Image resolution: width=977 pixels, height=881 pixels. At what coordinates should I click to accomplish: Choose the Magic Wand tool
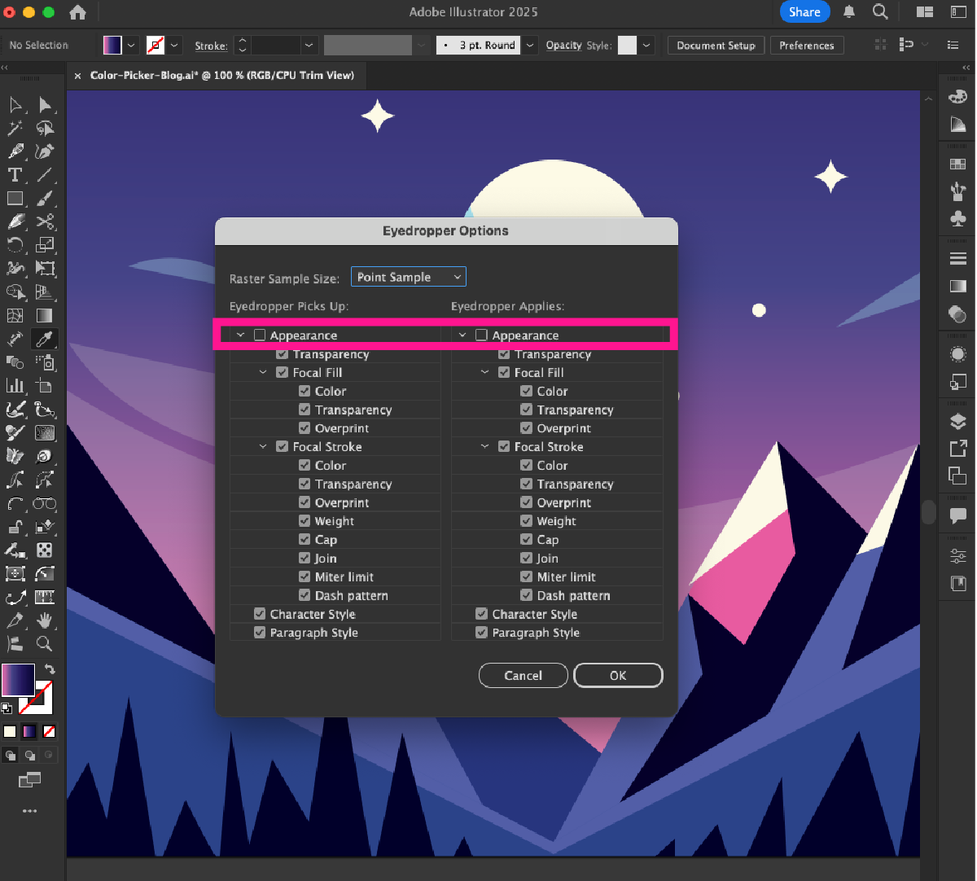pyautogui.click(x=15, y=128)
